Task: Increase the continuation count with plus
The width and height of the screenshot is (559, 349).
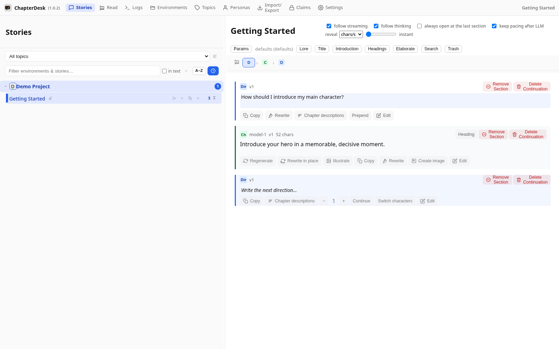Action: pyautogui.click(x=343, y=201)
